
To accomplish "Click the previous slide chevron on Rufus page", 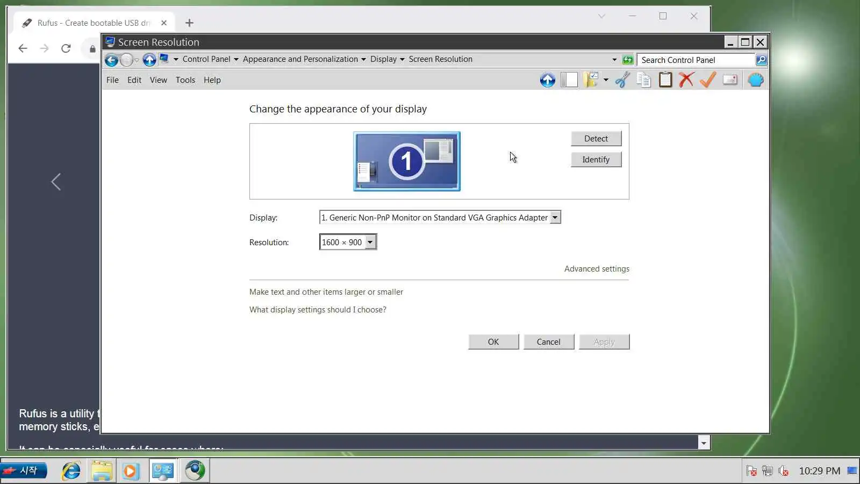I will (x=56, y=182).
